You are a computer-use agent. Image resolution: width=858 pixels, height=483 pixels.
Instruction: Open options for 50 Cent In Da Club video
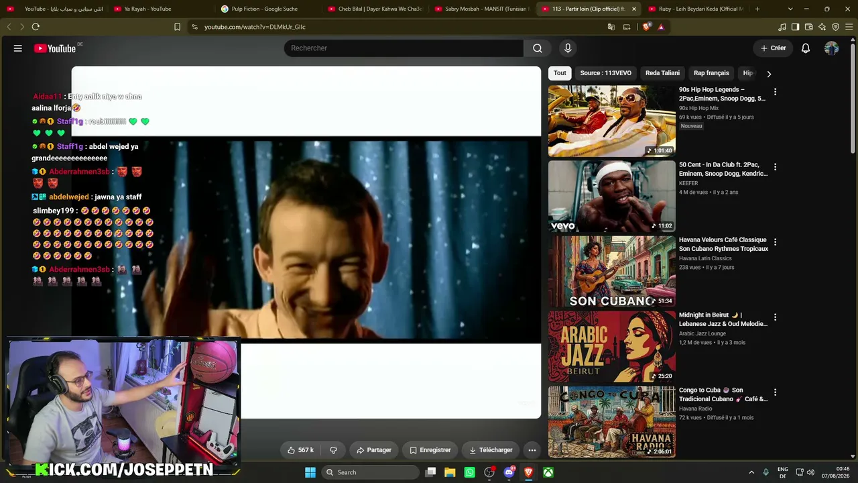[x=775, y=166]
